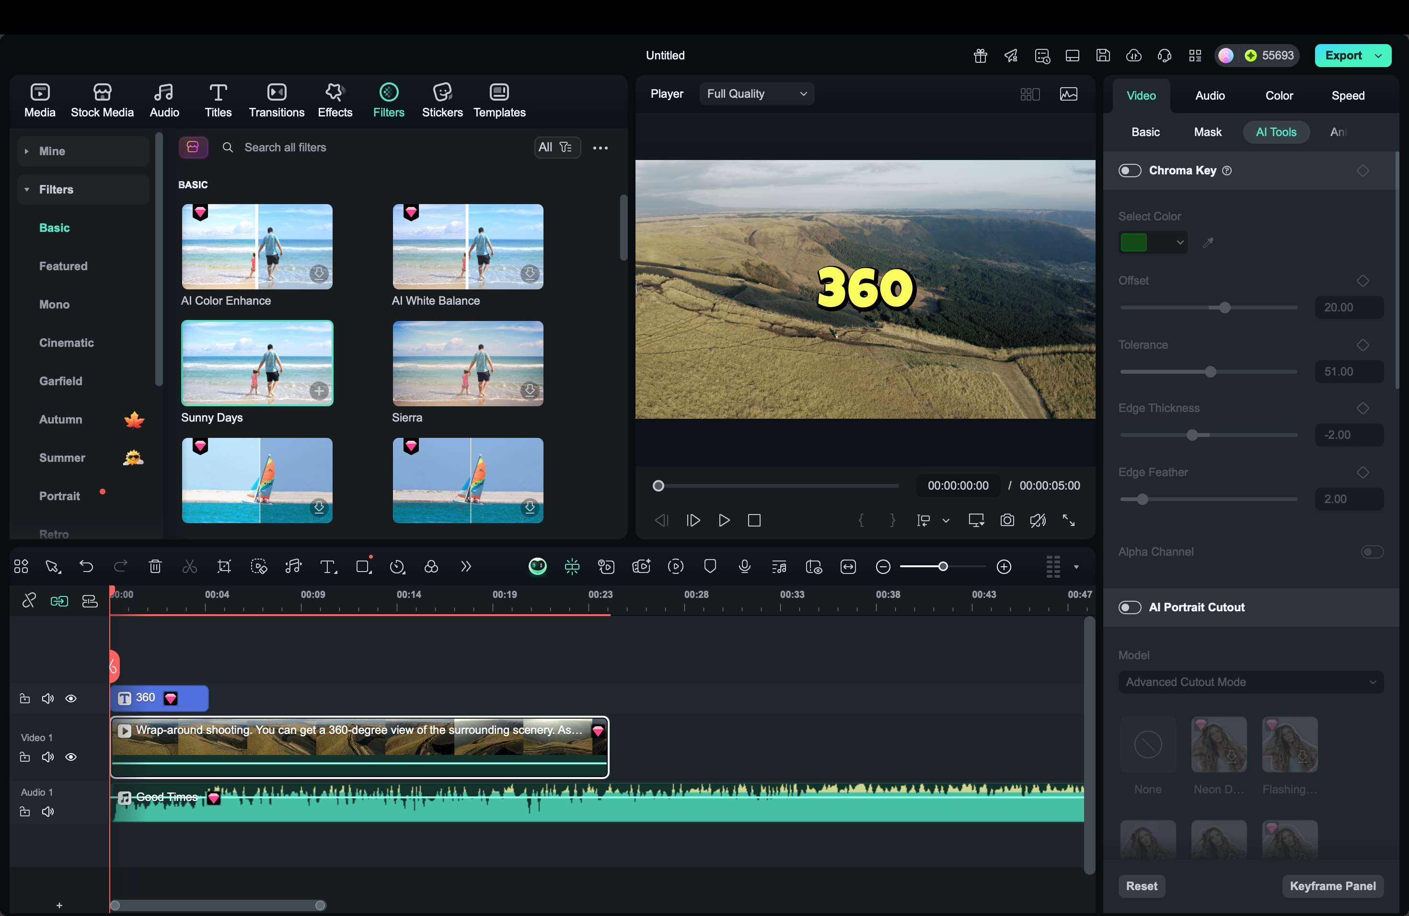
Task: Click the play button
Action: tap(724, 520)
